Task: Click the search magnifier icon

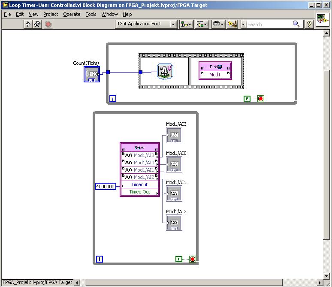Action: (296, 24)
